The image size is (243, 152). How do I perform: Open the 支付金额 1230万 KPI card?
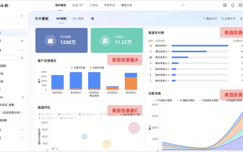pyautogui.click(x=62, y=40)
